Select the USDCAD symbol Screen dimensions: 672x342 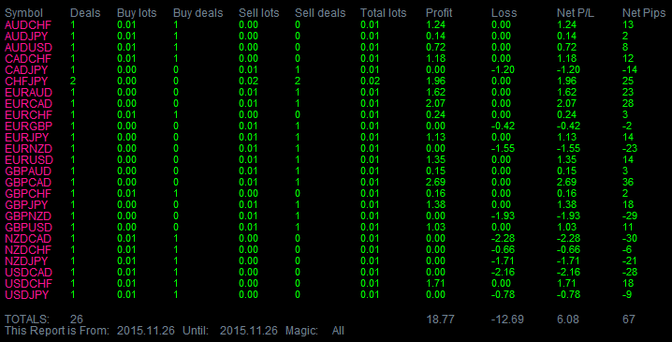[28, 272]
